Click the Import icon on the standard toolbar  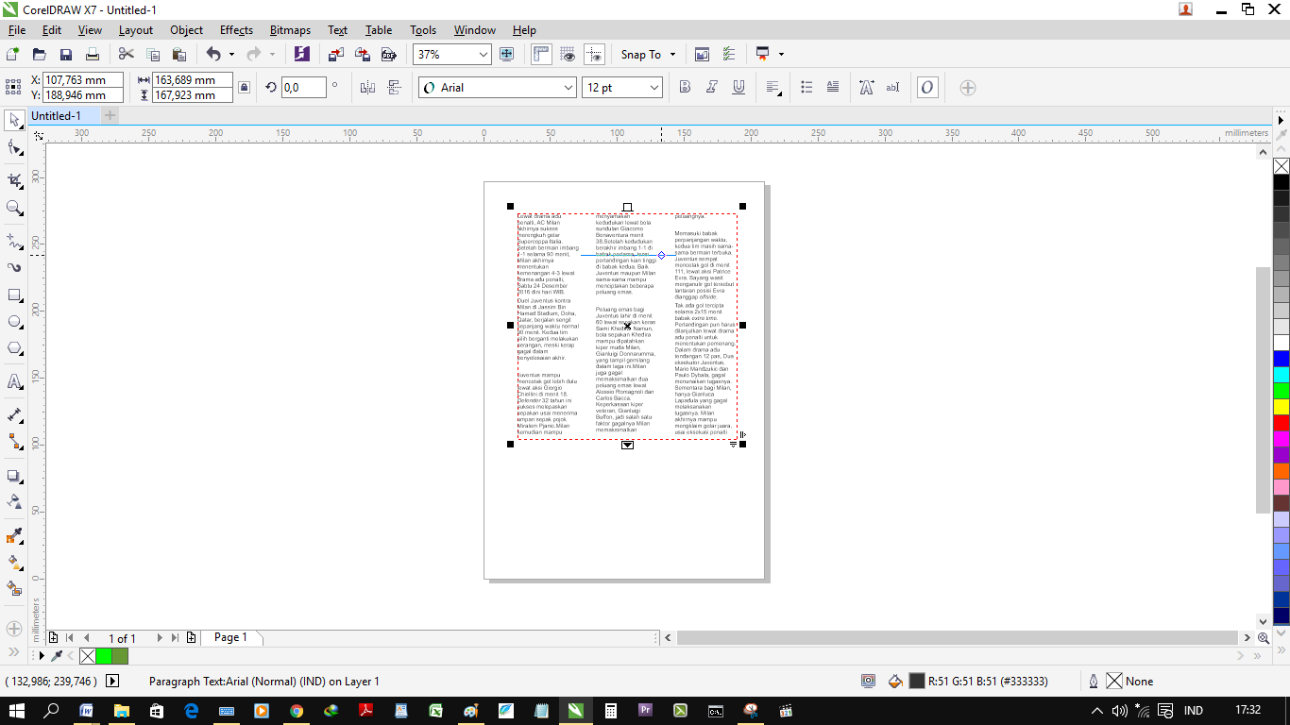click(335, 54)
